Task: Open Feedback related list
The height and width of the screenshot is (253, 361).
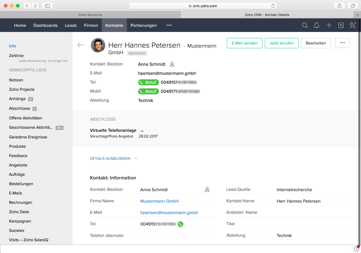Action: [x=18, y=156]
